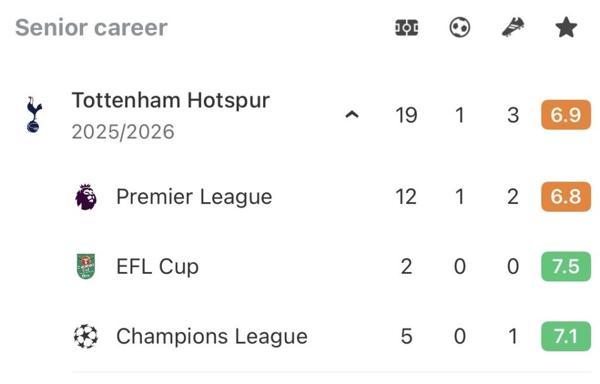Click the Senior career section heading

pyautogui.click(x=91, y=28)
